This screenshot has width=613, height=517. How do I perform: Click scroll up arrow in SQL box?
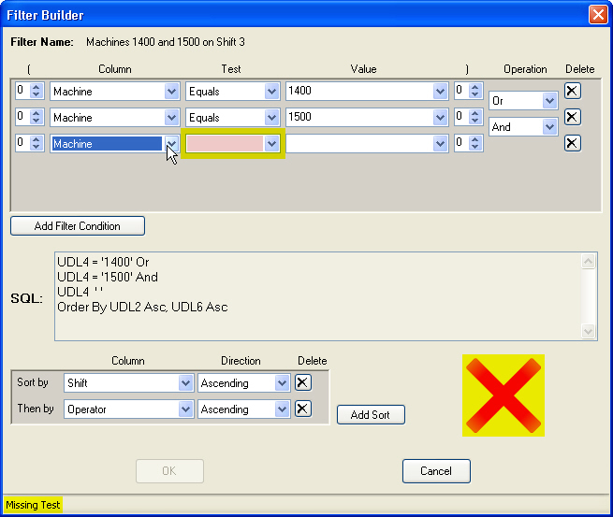[588, 261]
